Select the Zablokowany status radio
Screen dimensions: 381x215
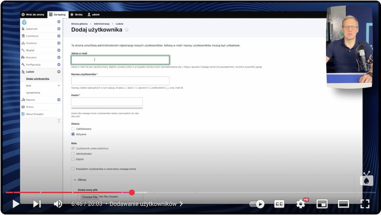coord(73,129)
